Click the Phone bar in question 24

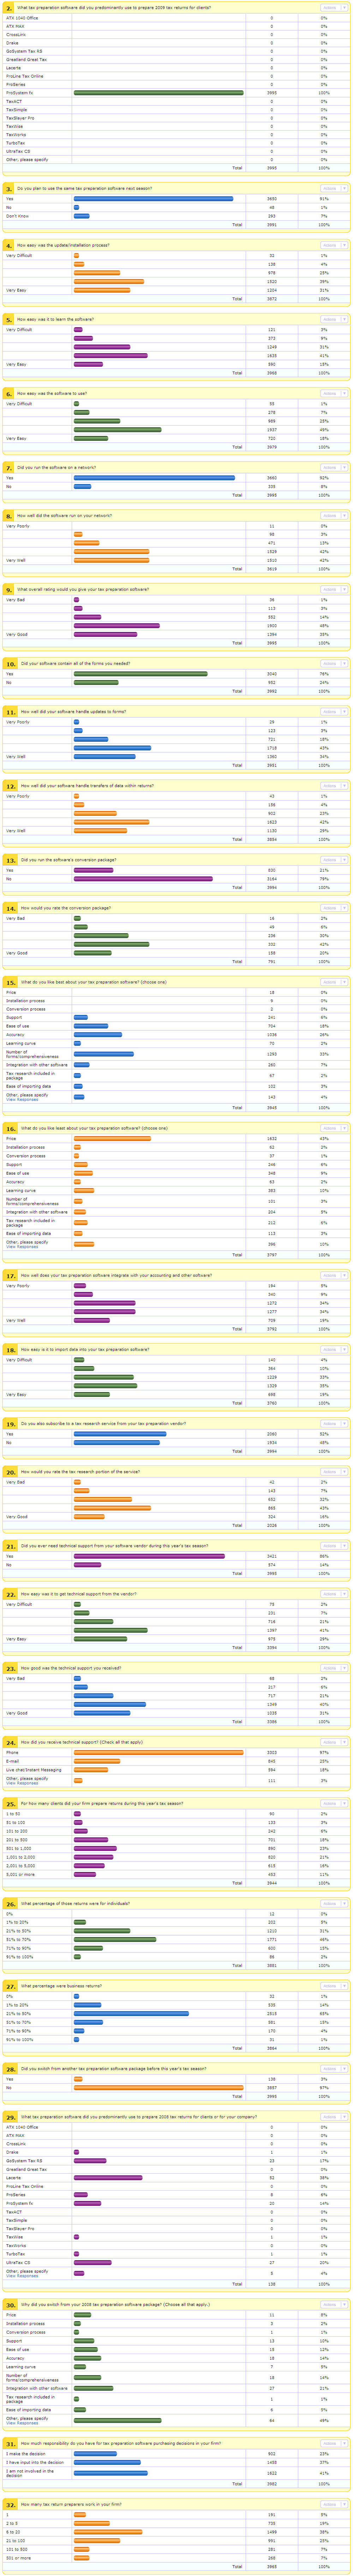tap(158, 1752)
